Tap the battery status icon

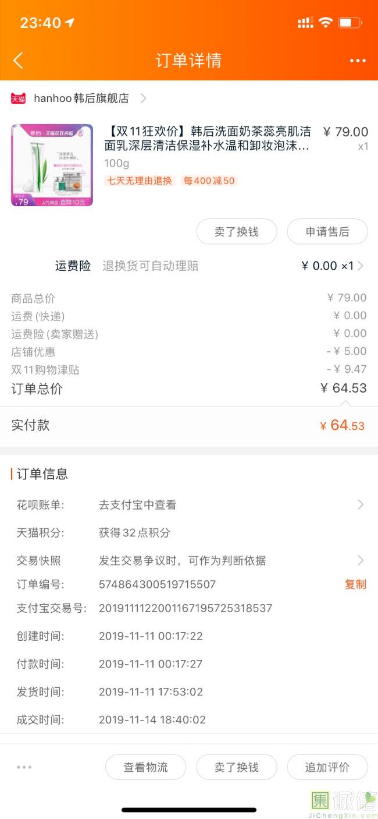click(350, 23)
